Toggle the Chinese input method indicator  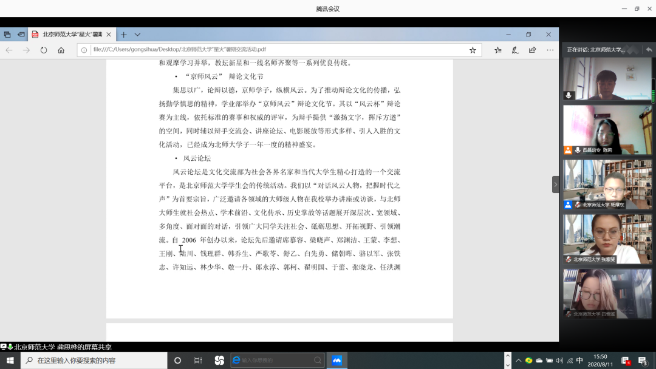point(579,361)
